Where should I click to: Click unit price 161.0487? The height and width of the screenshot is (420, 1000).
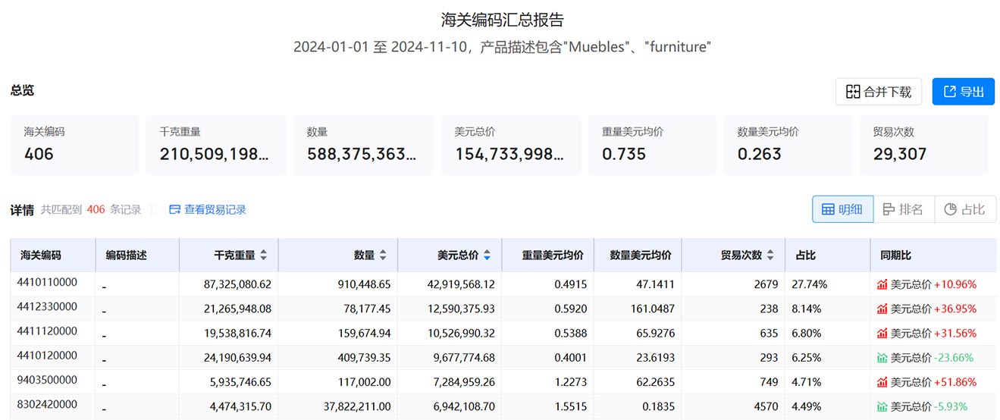651,309
